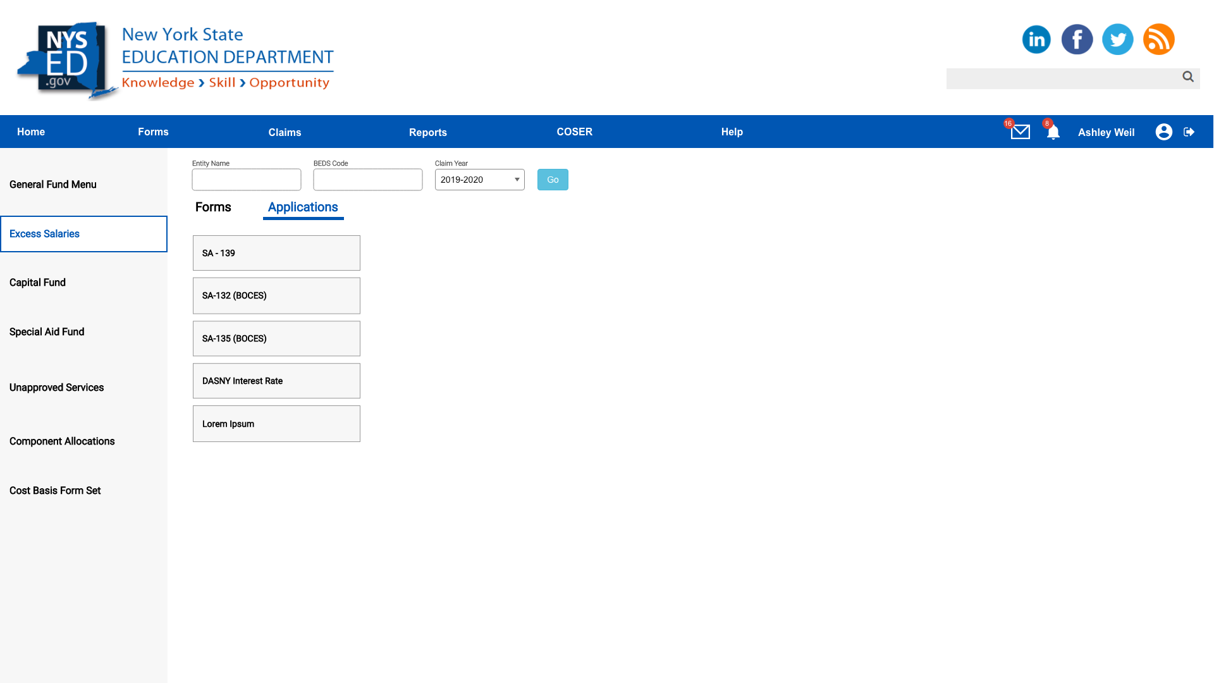Screen dimensions: 1214x683
Task: Open the DASNY Interest Rate application
Action: coord(276,381)
